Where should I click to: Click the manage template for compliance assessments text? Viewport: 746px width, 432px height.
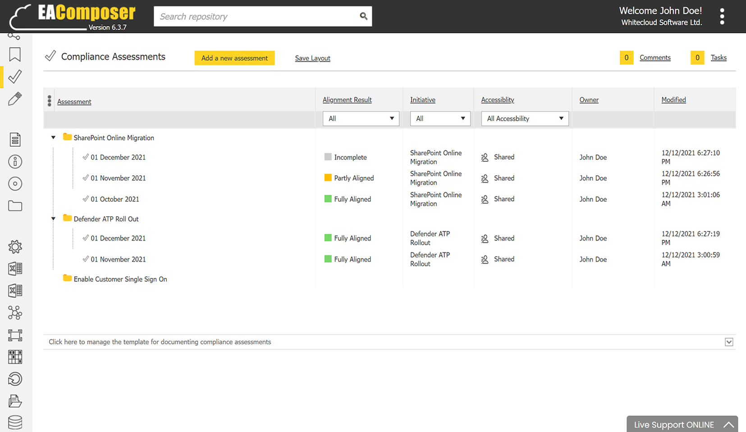(x=160, y=342)
